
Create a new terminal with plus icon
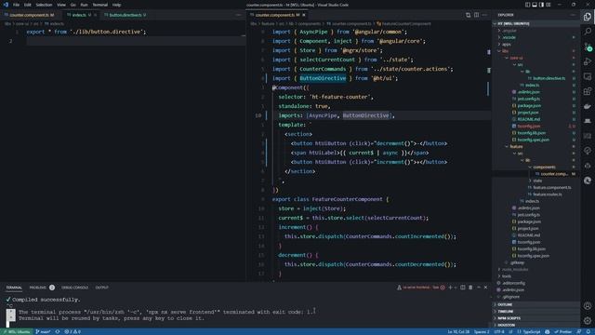[x=450, y=288]
